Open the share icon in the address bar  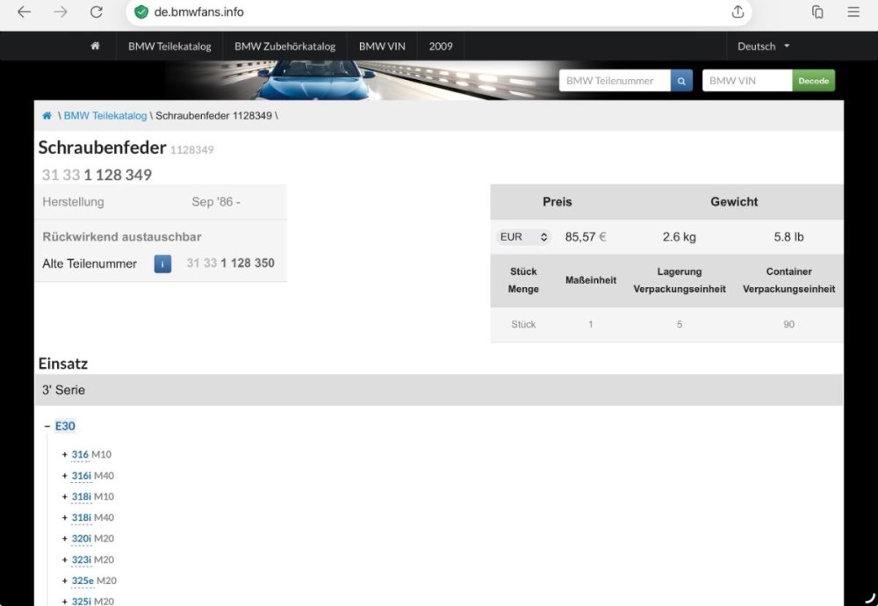(x=738, y=11)
